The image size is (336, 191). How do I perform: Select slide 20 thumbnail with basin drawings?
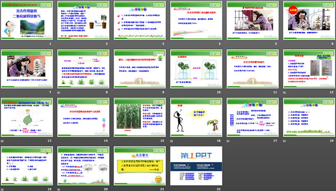(83, 166)
